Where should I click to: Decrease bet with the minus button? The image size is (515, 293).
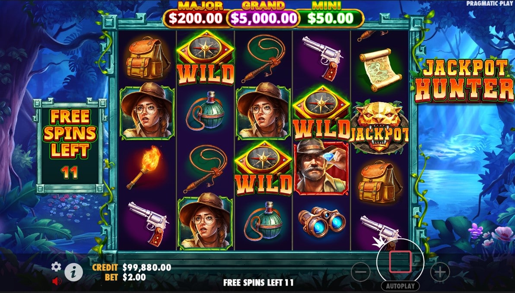[361, 272]
